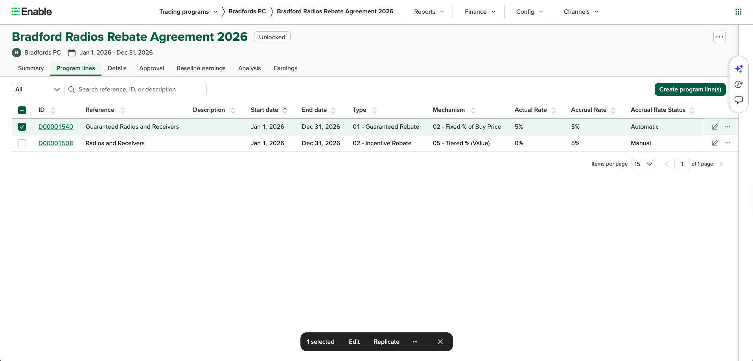The height and width of the screenshot is (361, 753).
Task: Sort by ID column
Action: click(53, 110)
